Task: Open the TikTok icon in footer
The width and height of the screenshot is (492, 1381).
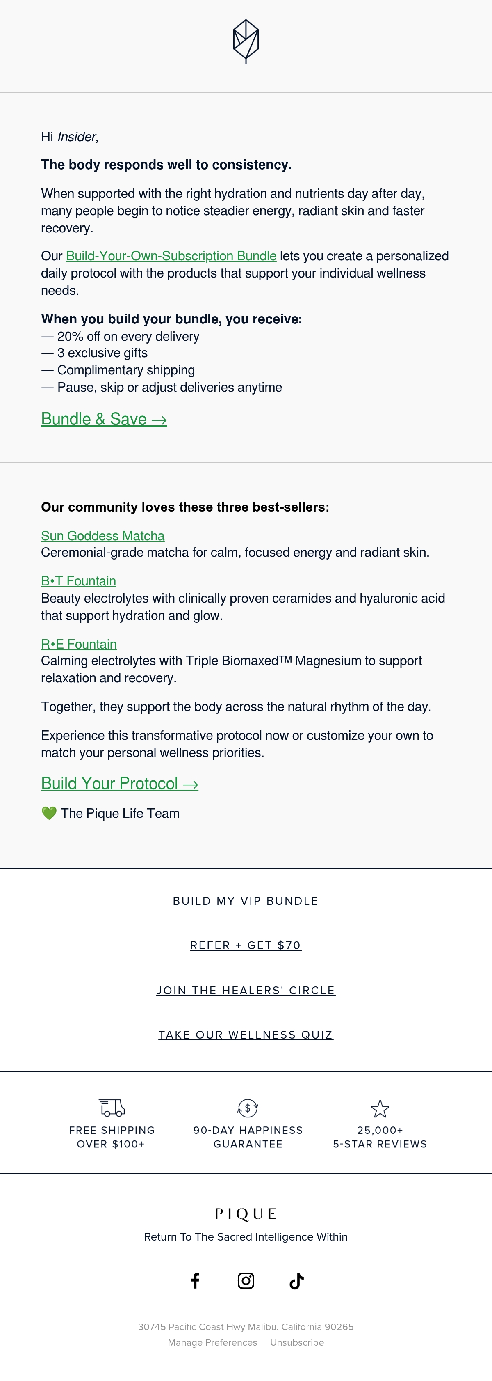Action: point(296,1281)
